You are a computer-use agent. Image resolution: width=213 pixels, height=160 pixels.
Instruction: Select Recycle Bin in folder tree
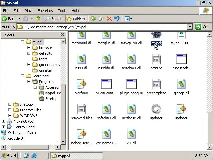[16, 138]
